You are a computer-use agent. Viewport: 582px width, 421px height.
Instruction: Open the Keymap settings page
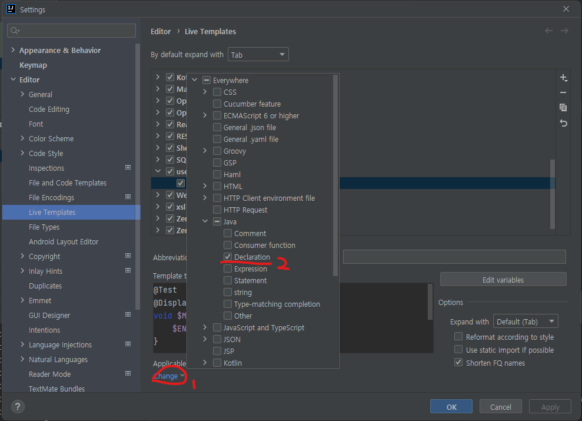(33, 65)
